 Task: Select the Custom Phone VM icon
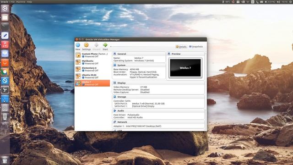tap(78, 55)
